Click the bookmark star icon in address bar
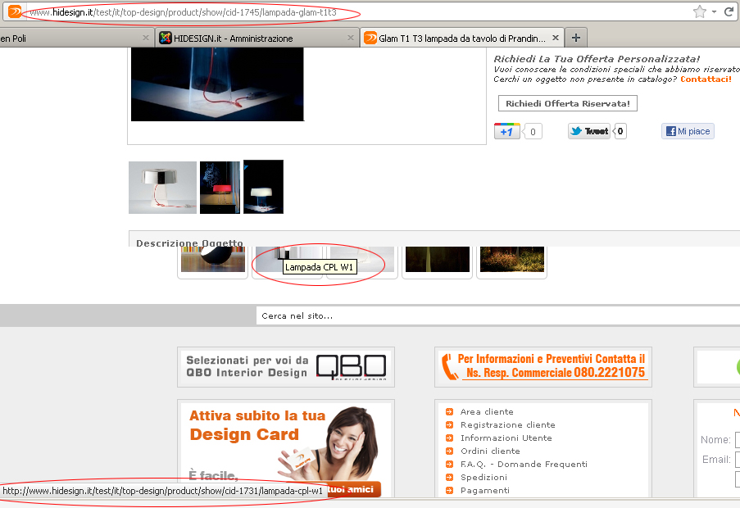Image resolution: width=740 pixels, height=508 pixels. click(699, 11)
